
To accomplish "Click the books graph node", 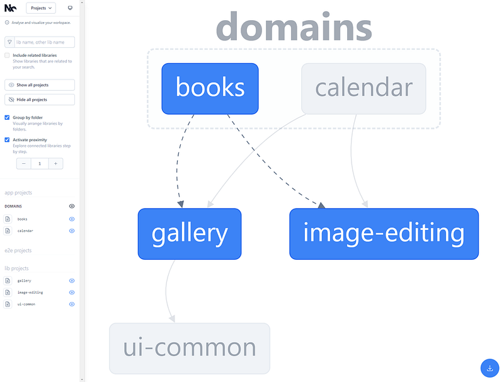I will tap(210, 88).
